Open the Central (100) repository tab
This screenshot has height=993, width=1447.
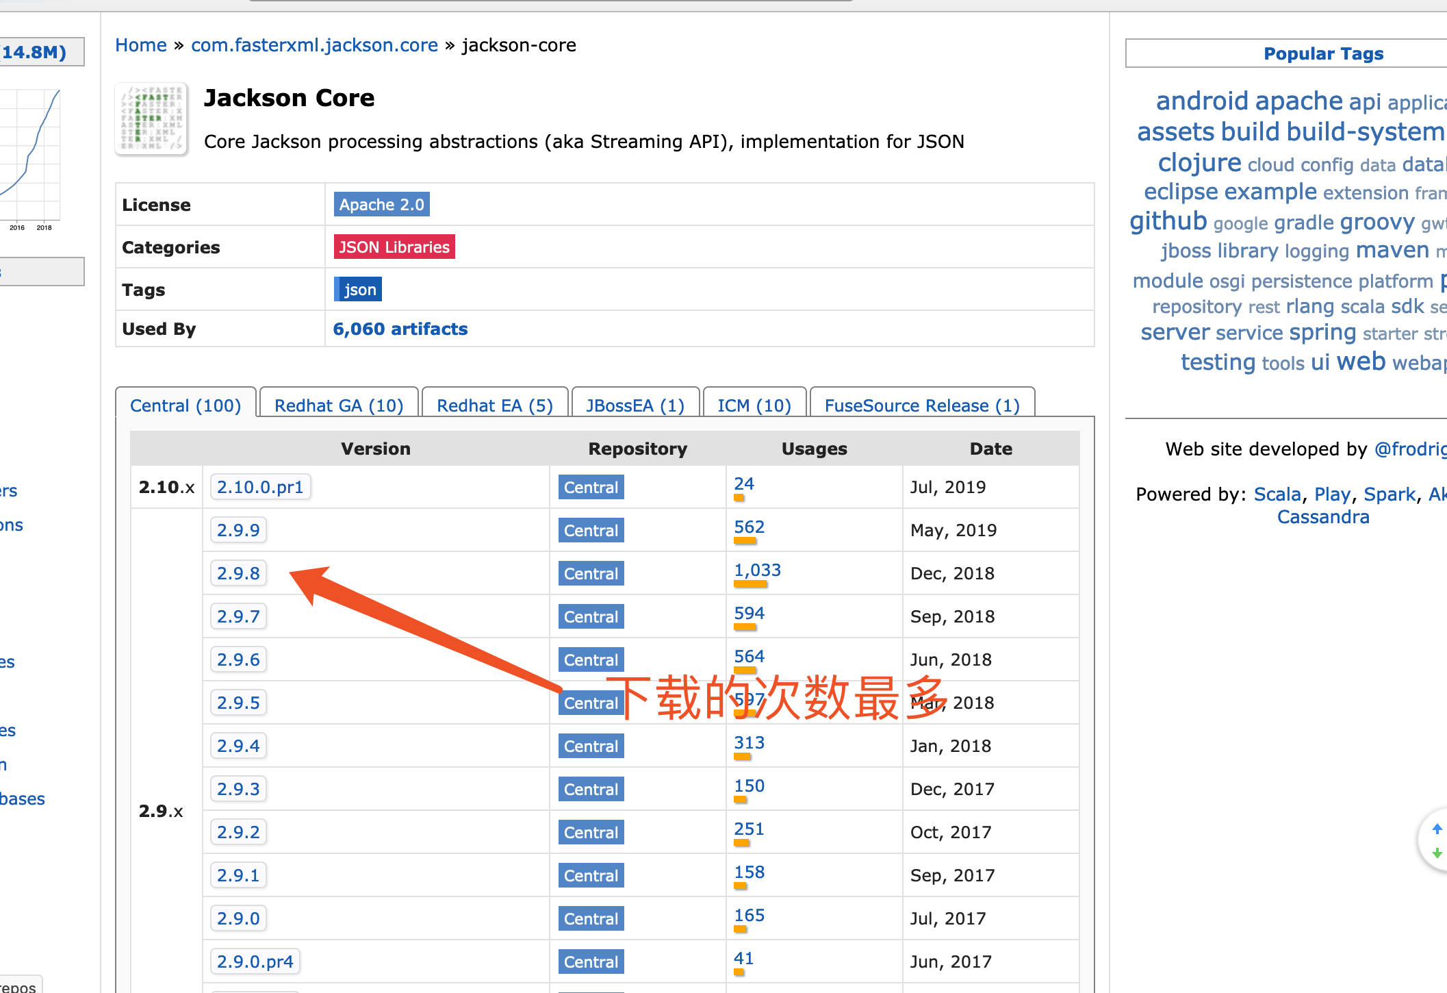(185, 405)
